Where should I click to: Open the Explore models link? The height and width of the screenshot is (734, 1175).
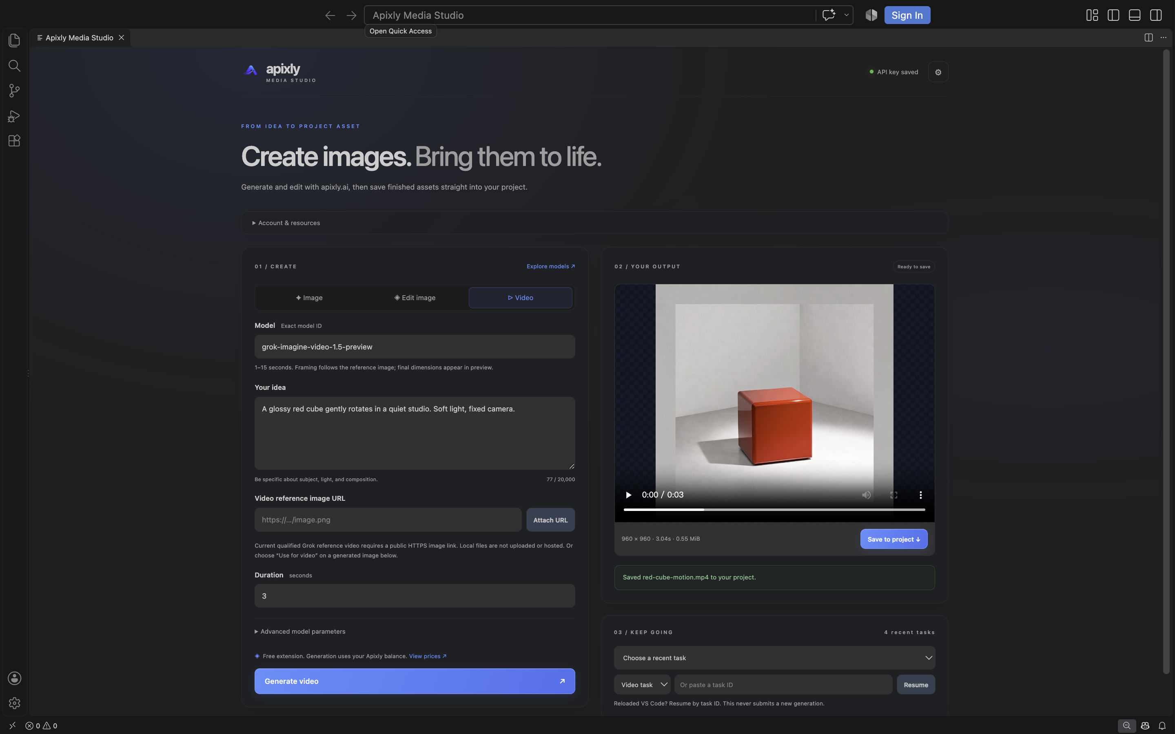click(x=551, y=267)
